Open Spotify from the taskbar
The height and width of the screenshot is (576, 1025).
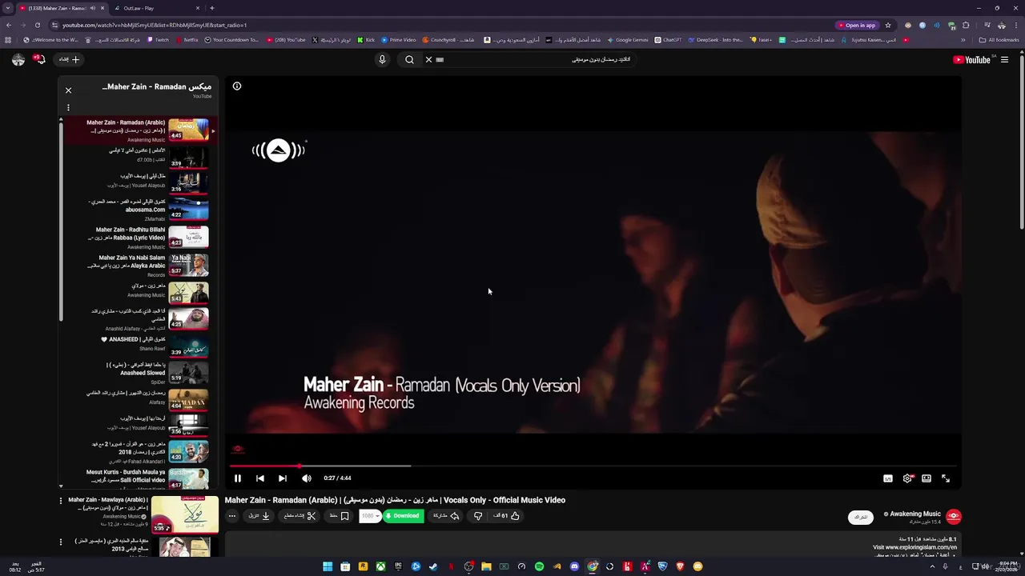click(539, 566)
